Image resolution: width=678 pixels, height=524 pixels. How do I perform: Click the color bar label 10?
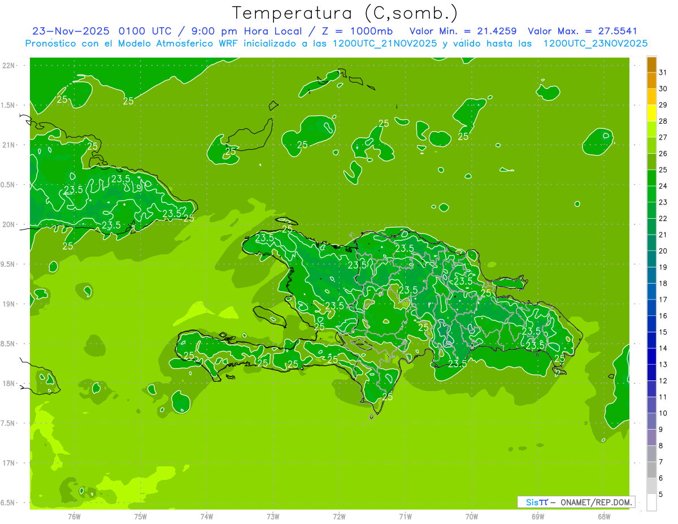click(663, 413)
